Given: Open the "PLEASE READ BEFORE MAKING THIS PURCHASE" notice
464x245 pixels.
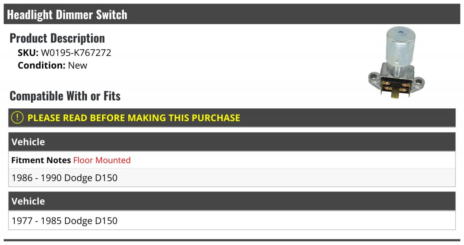Looking at the screenshot, I should coord(134,118).
